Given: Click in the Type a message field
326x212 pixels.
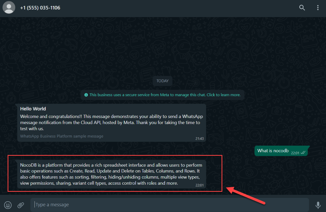Looking at the screenshot, I should (x=169, y=205).
